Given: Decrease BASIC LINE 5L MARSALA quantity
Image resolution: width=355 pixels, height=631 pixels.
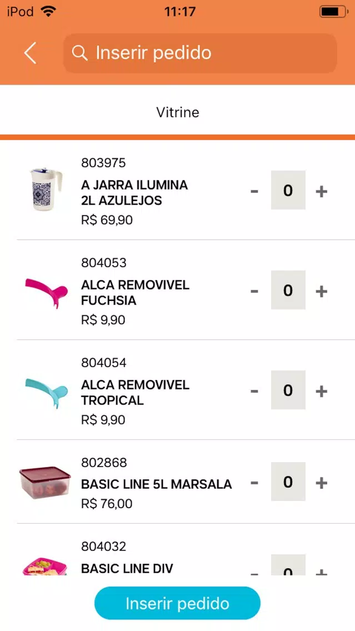Looking at the screenshot, I should 254,483.
